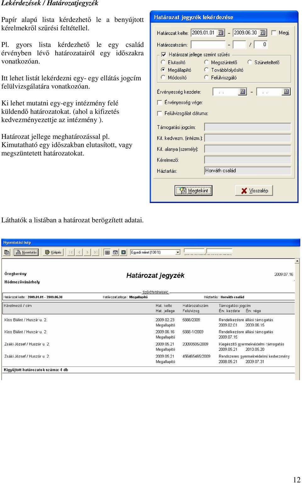The width and height of the screenshot is (302, 483).
Task: Click the first Határozatszám input field
Action: pyautogui.click(x=208, y=45)
